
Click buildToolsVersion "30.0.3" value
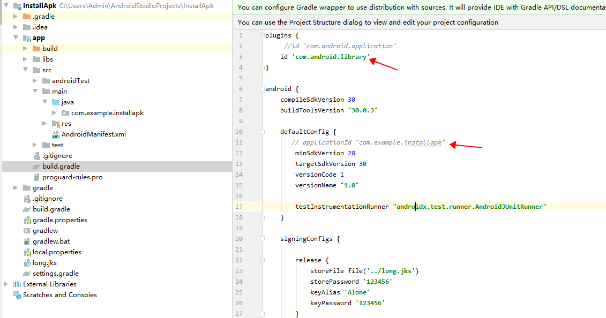(x=363, y=110)
